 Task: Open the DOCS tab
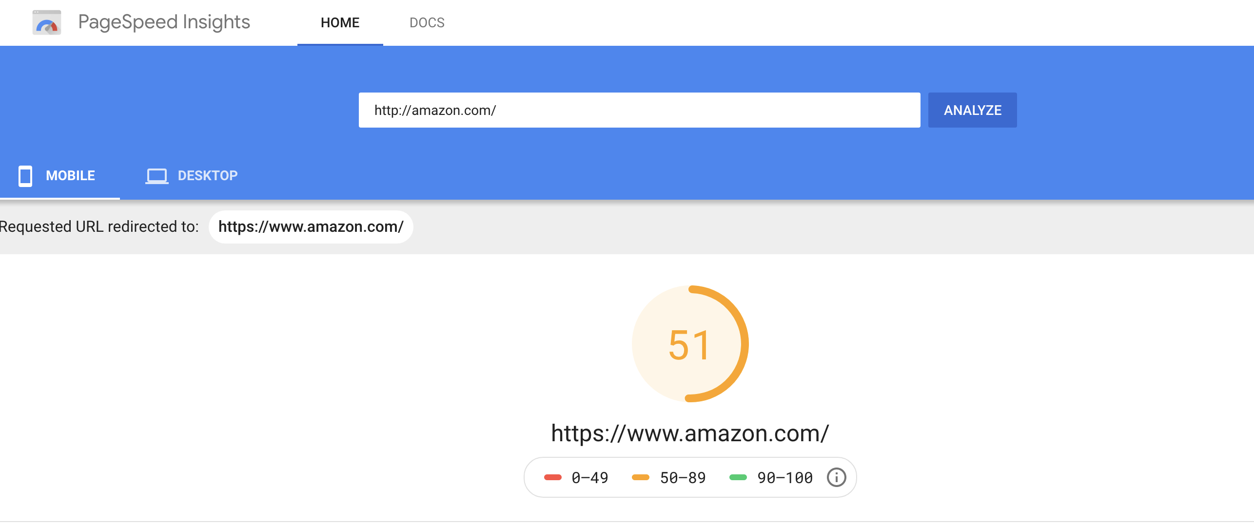click(x=427, y=22)
